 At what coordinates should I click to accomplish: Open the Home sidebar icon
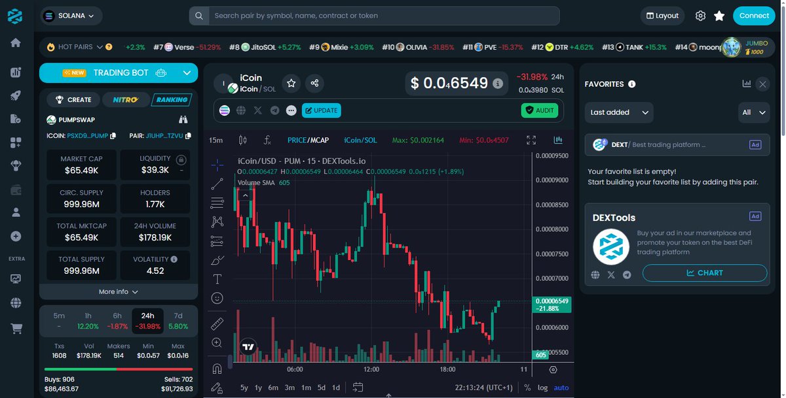click(16, 43)
